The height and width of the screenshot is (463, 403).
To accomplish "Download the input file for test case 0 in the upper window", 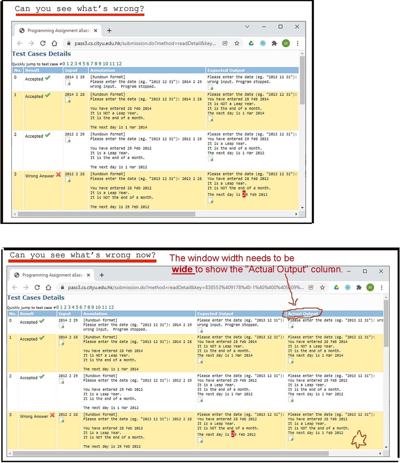I will click(68, 82).
